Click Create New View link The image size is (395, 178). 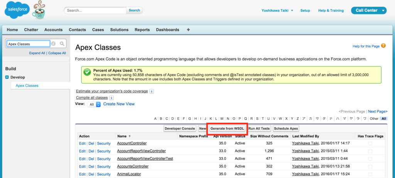pyautogui.click(x=119, y=104)
